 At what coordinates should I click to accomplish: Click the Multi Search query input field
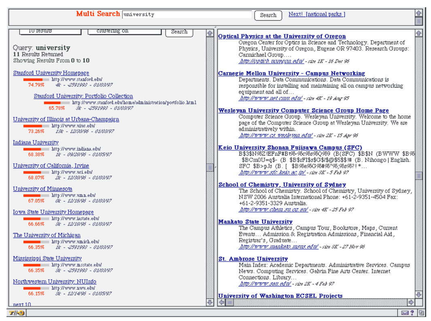pyautogui.click(x=187, y=14)
